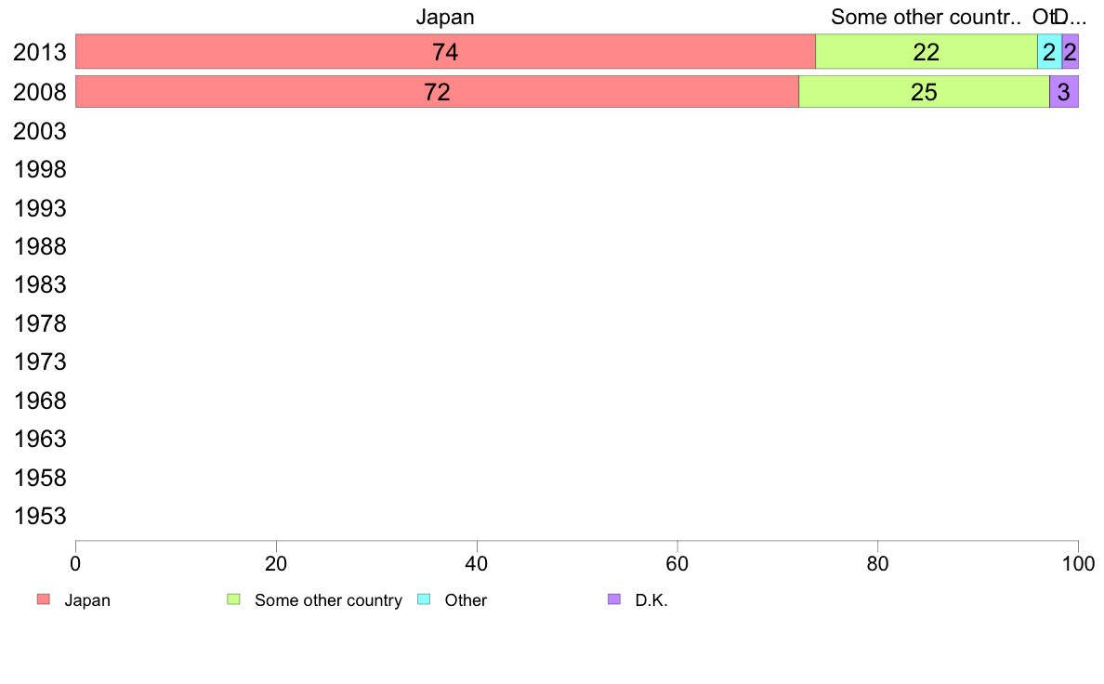Click the 2008 purple segment labeled 3

pos(1064,92)
